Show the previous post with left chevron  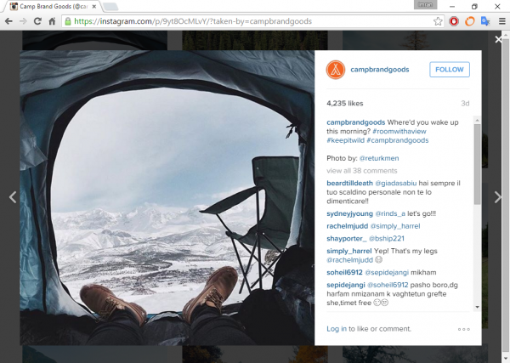[13, 197]
